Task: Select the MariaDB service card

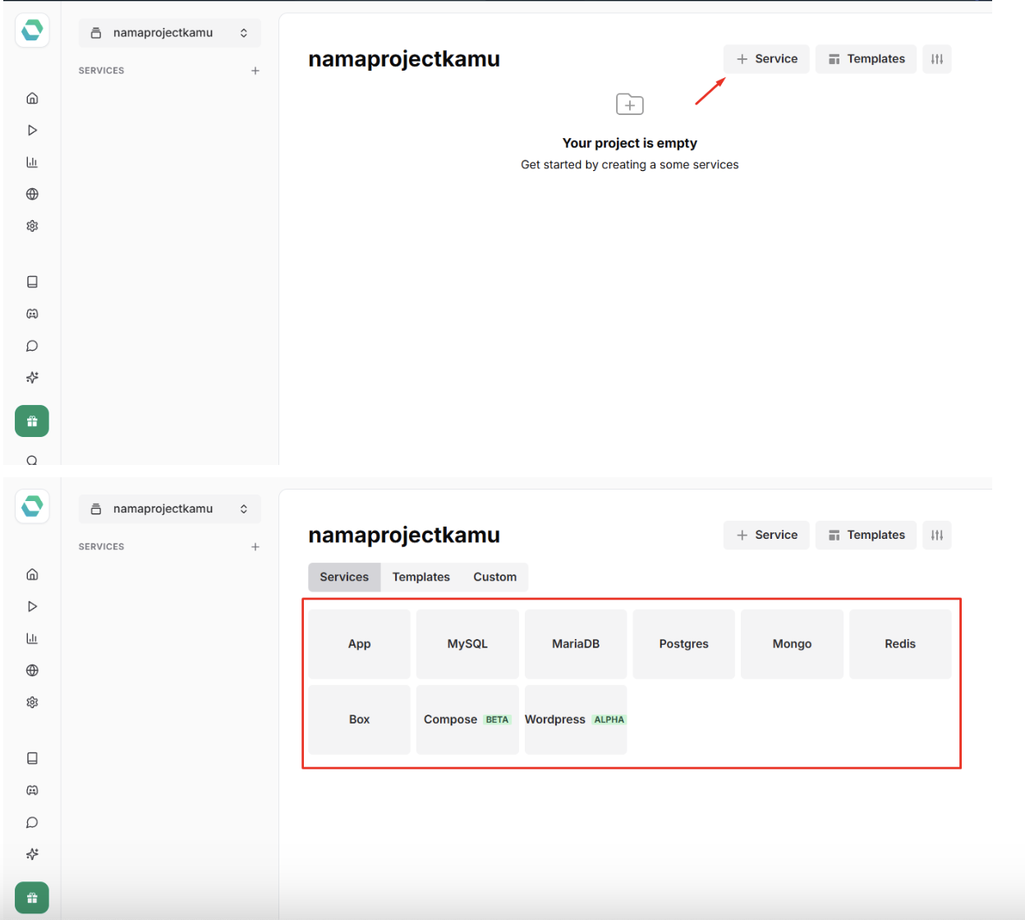Action: 576,644
